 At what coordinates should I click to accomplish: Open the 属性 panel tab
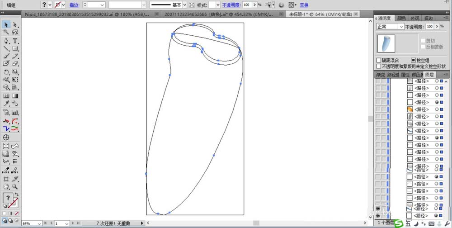coord(405,75)
